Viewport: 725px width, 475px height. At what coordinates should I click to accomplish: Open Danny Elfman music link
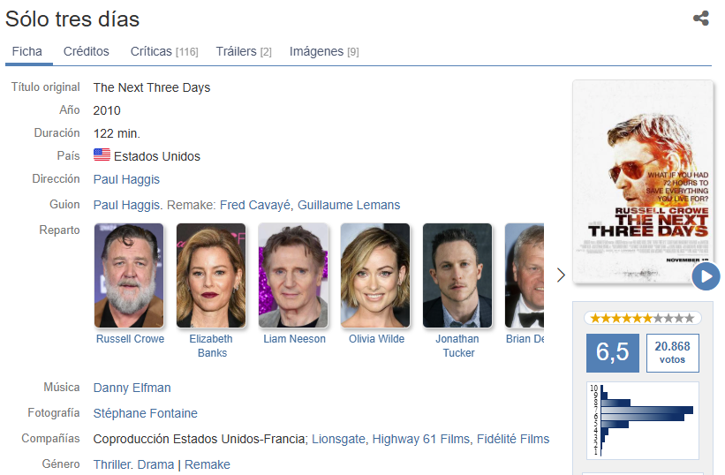click(x=132, y=388)
